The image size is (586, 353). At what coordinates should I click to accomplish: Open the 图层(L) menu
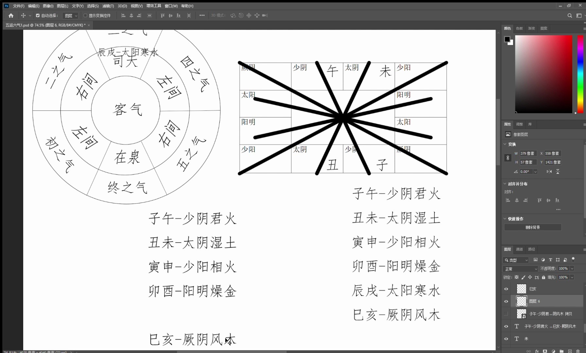pyautogui.click(x=62, y=6)
